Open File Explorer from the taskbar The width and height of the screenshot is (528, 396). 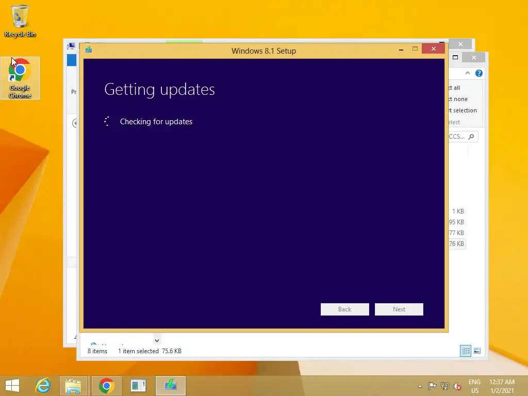pos(73,386)
